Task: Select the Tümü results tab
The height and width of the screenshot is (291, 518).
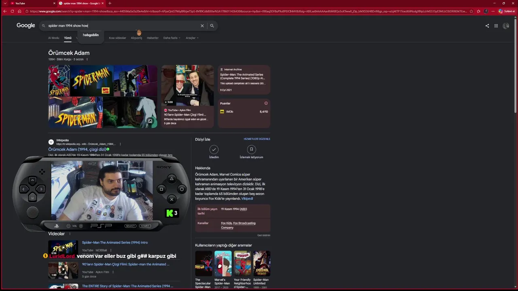Action: coord(68,38)
